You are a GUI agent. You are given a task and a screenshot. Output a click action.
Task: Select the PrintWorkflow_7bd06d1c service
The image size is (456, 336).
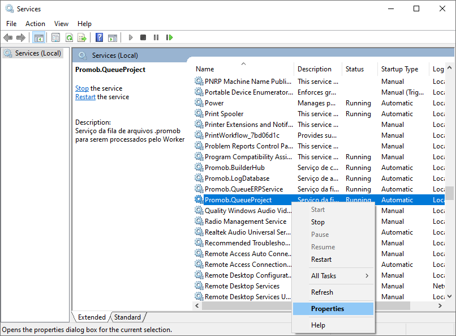coord(319,135)
